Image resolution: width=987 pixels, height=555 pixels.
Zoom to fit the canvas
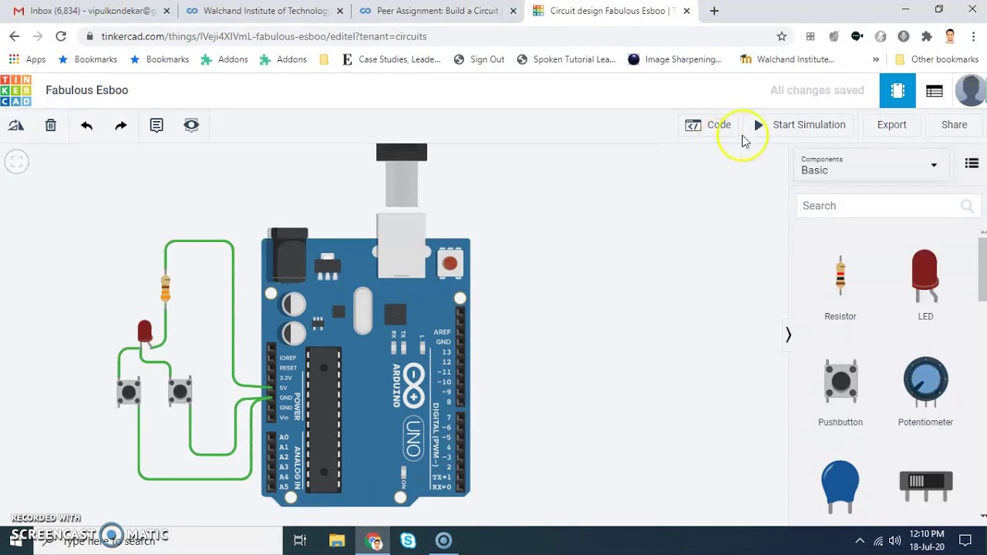[16, 162]
